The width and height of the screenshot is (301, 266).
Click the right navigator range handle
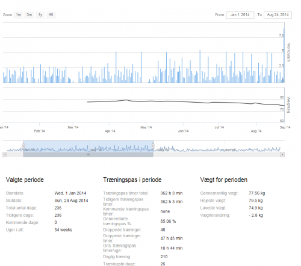click(x=153, y=147)
